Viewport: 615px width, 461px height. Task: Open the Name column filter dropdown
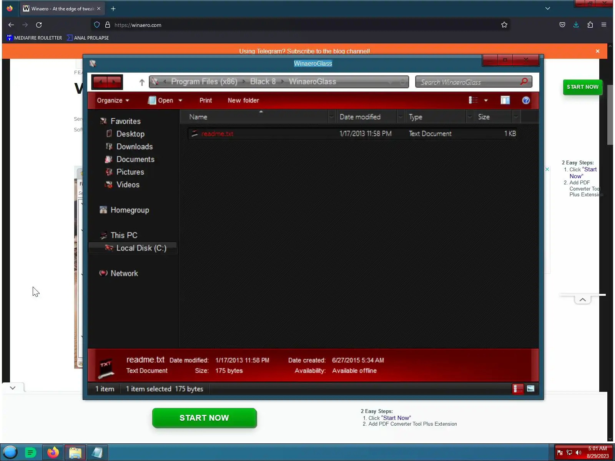pos(331,117)
